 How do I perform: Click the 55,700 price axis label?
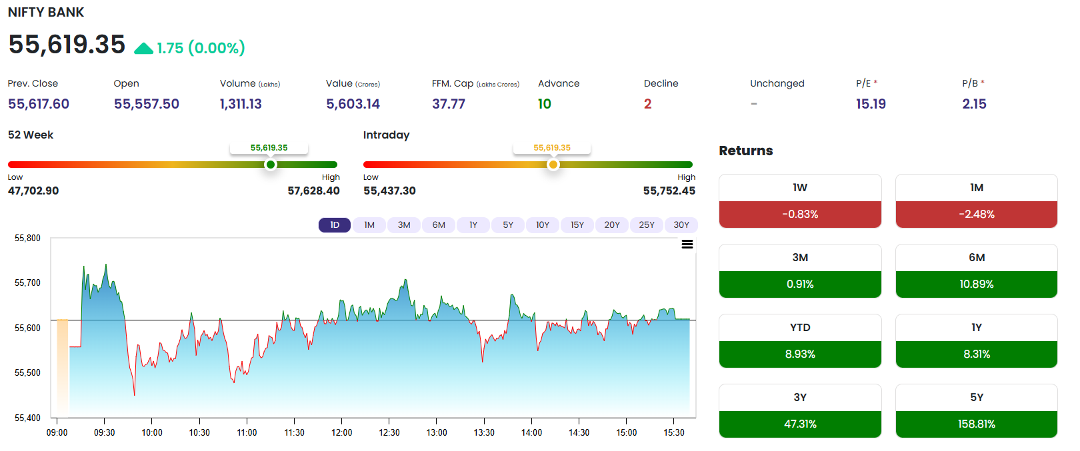click(x=27, y=283)
